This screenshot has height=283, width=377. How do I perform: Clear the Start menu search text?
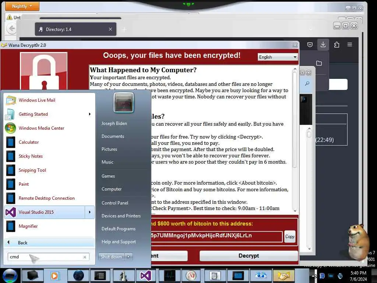[x=85, y=257]
